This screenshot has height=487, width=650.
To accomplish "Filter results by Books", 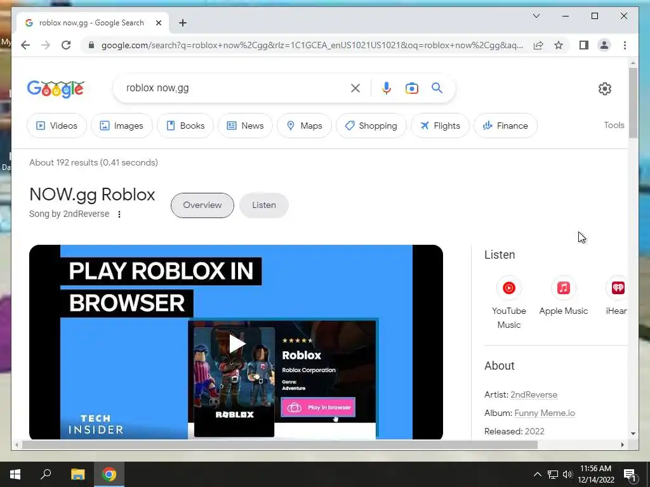I will 185,126.
